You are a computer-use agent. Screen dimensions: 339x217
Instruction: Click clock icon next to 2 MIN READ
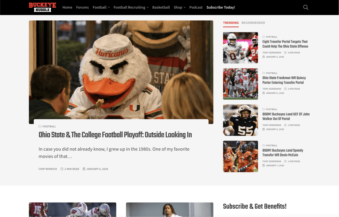(62, 169)
